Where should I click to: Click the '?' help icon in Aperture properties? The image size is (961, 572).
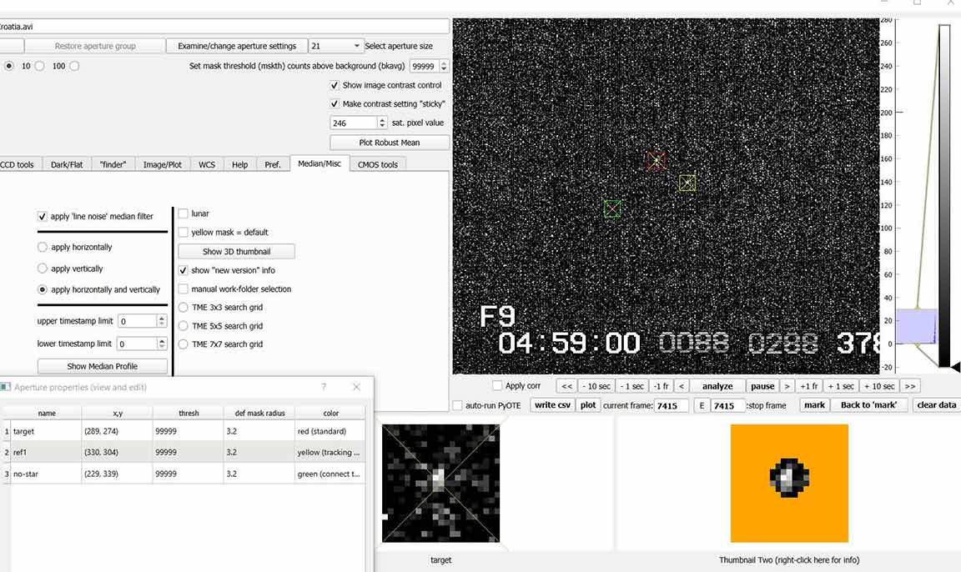point(324,387)
